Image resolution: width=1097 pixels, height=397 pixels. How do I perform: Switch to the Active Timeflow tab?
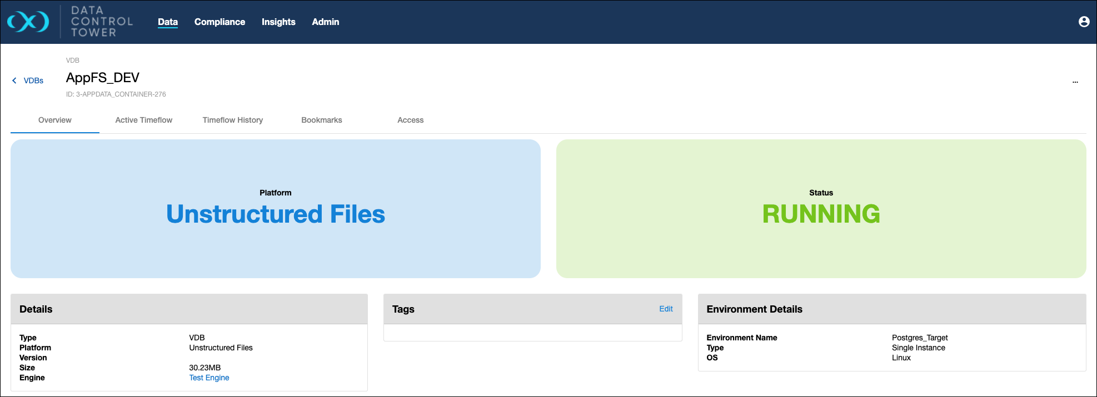coord(143,120)
